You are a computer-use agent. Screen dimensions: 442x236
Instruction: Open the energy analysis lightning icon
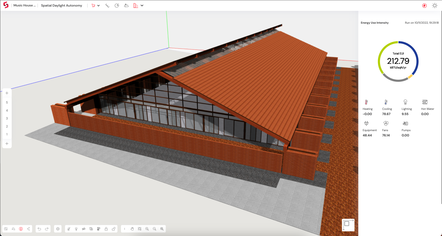[x=424, y=6]
